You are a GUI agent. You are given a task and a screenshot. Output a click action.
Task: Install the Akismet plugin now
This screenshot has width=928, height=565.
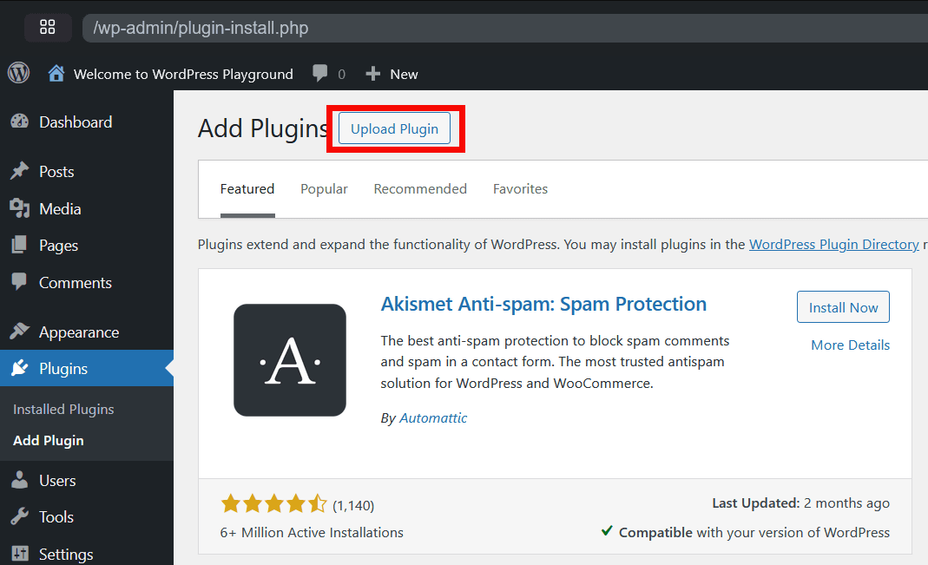point(843,307)
